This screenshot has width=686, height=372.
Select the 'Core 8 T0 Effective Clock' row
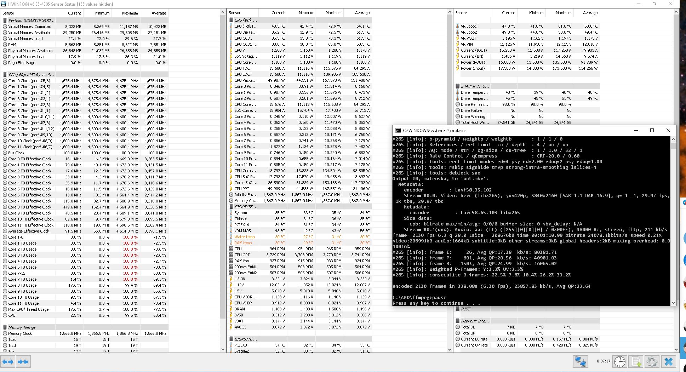click(85, 207)
